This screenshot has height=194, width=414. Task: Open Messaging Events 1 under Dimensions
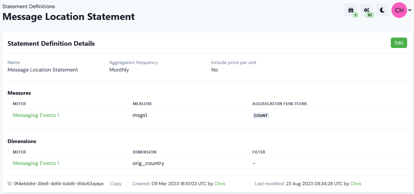[36, 163]
